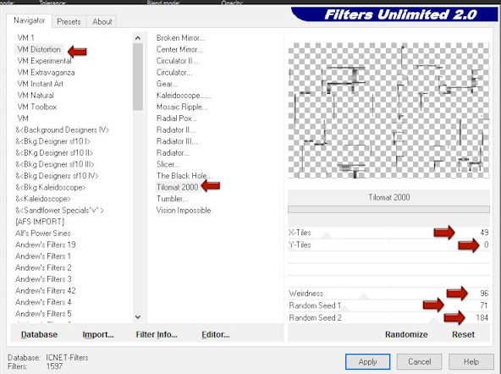Pick the Kaleidoscope filter entry
501x374 pixels.
click(x=184, y=96)
